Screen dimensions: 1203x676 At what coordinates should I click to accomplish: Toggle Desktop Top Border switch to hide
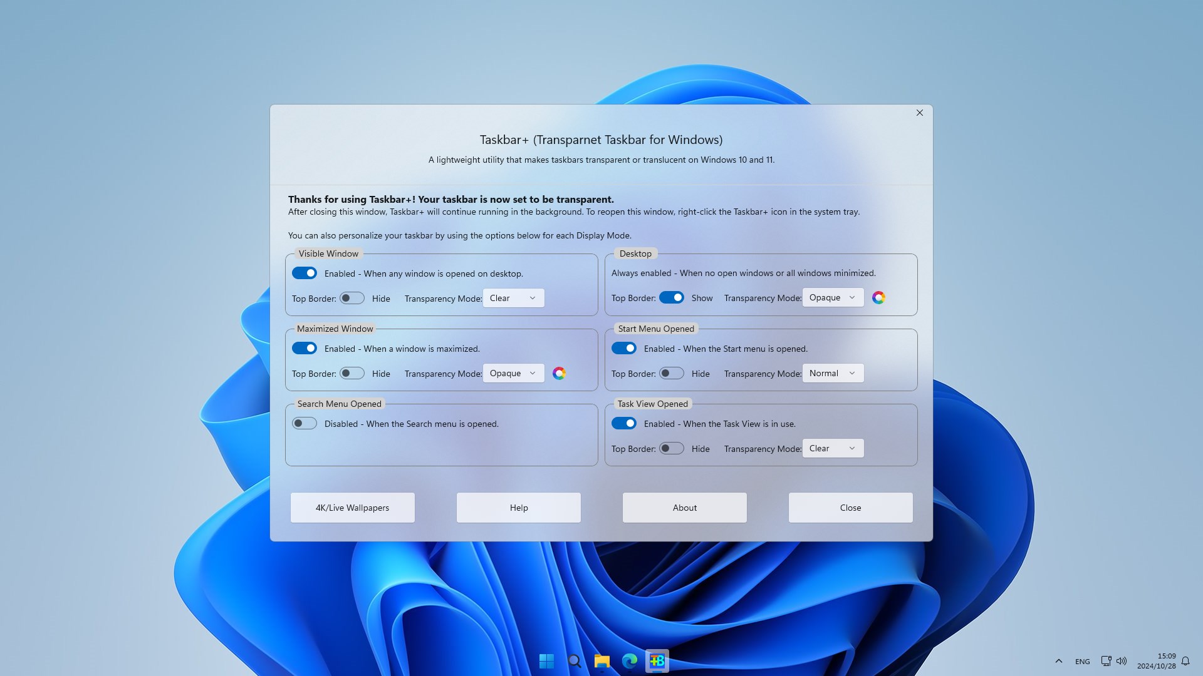click(x=672, y=298)
